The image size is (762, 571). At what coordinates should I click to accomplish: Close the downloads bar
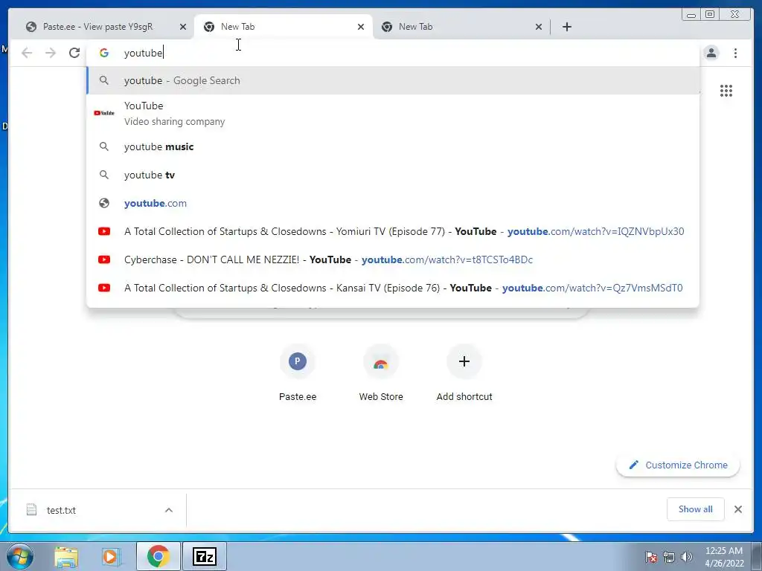737,509
